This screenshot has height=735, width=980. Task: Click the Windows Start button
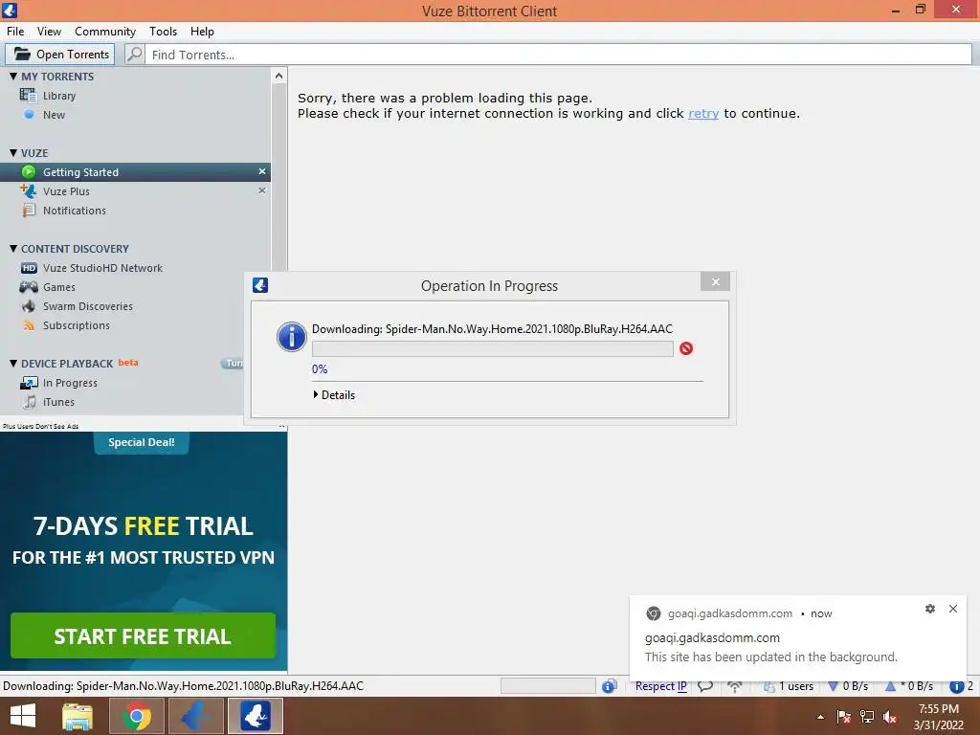(x=23, y=716)
